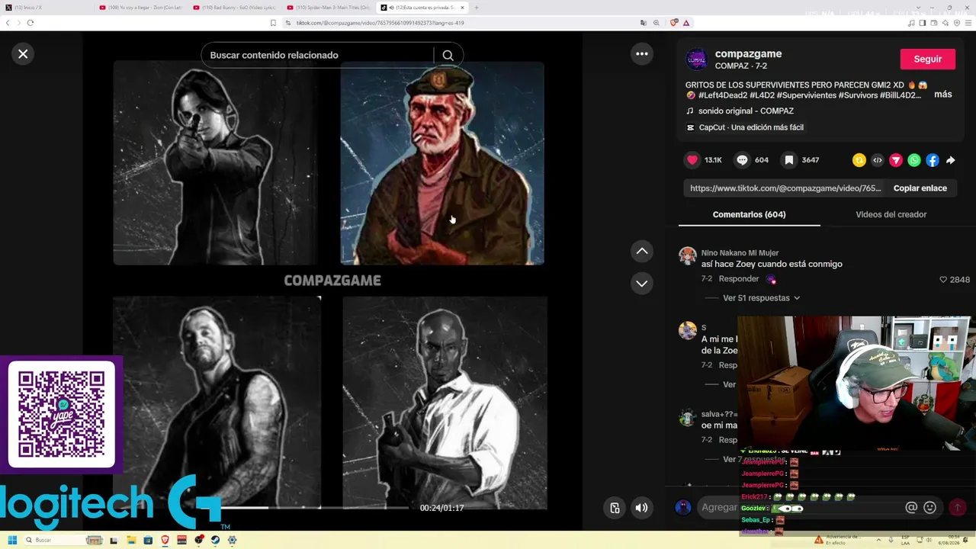Close the active TikTok browser tab
This screenshot has width=976, height=549.
pos(462,8)
